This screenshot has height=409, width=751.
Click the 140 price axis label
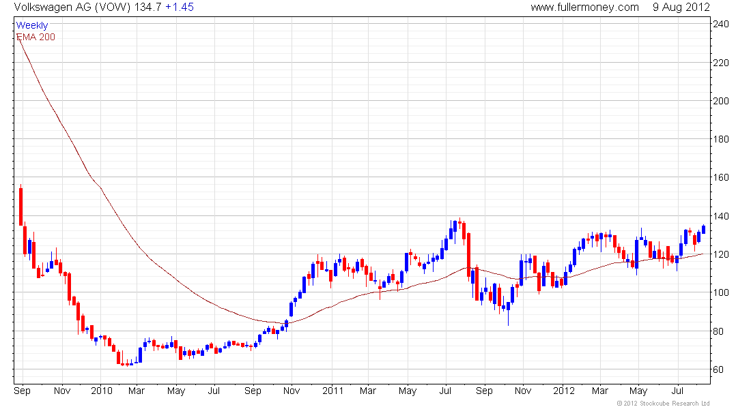tap(721, 216)
